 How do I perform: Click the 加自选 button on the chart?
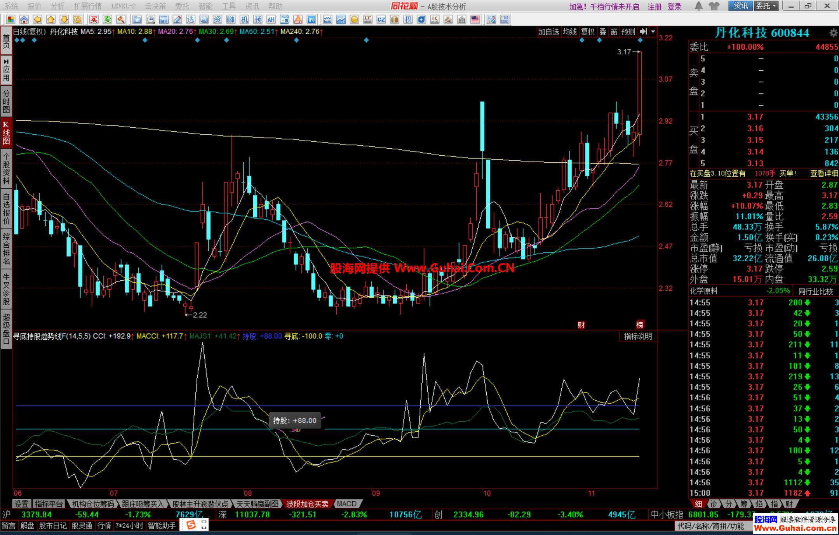pyautogui.click(x=548, y=32)
